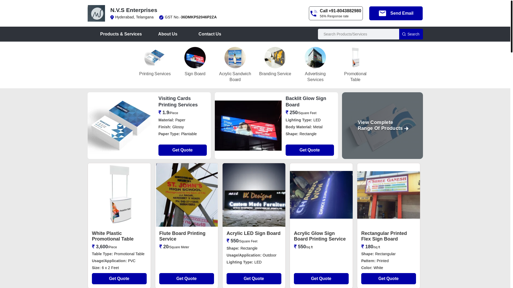This screenshot has width=513, height=288.
Task: Click the Promotional Table category label
Action: pyautogui.click(x=355, y=77)
